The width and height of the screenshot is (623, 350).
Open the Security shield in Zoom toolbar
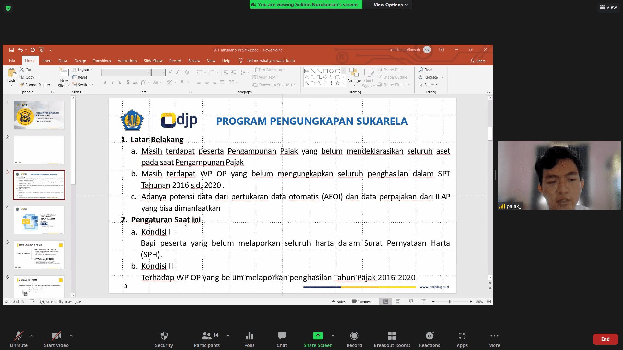coord(164,339)
